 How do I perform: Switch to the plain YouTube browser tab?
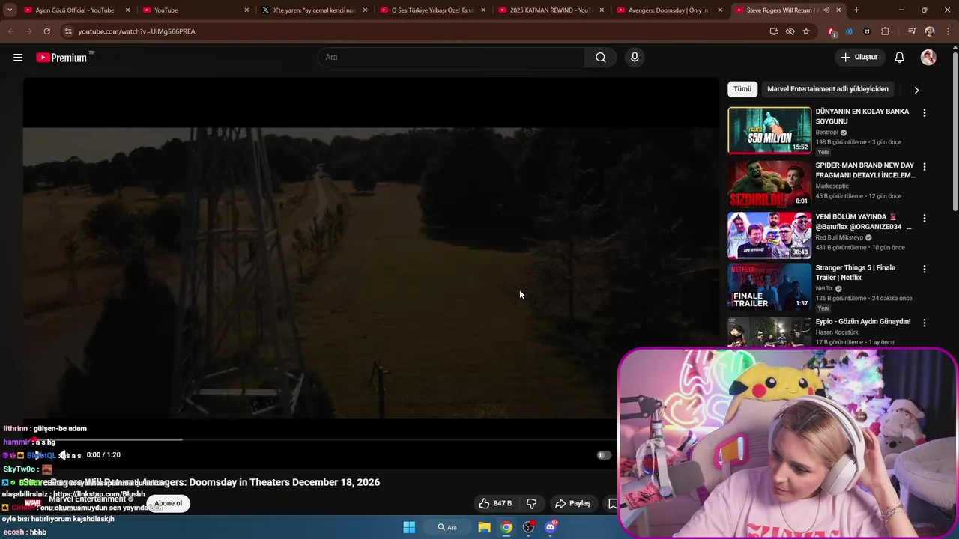tap(195, 10)
